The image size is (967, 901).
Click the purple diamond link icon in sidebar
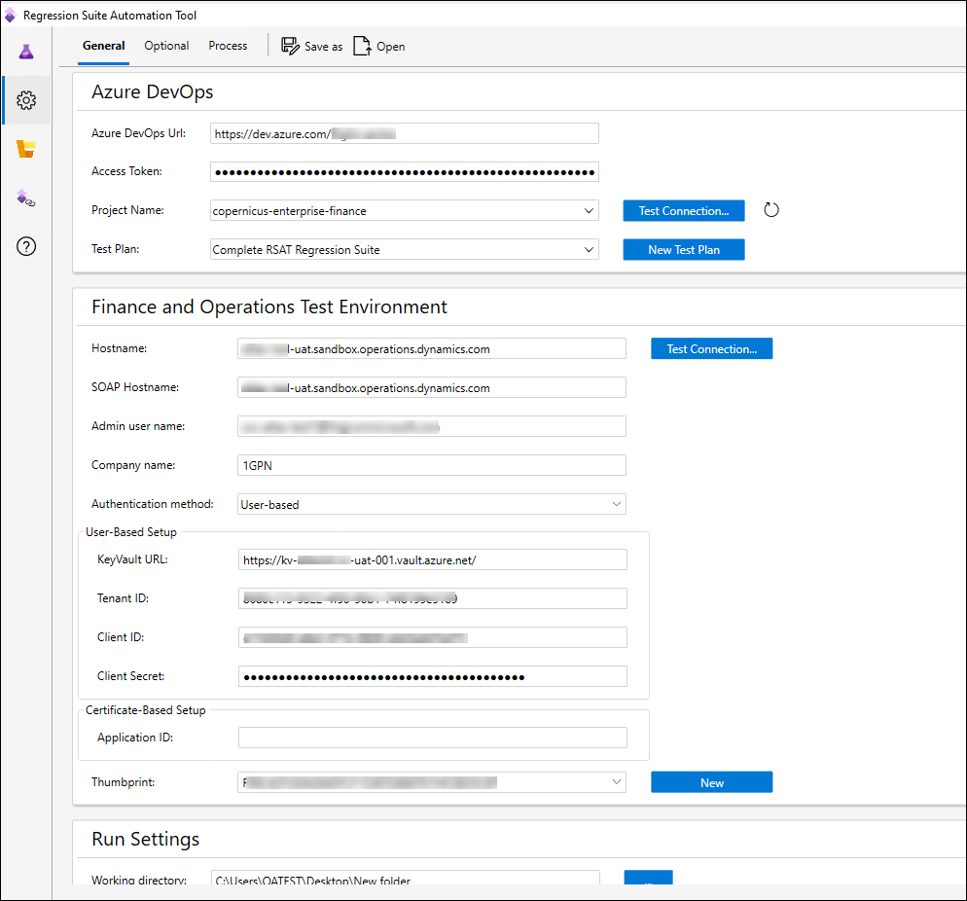[x=26, y=198]
